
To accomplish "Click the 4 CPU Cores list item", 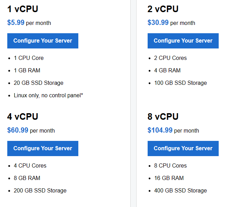I will tap(30, 166).
